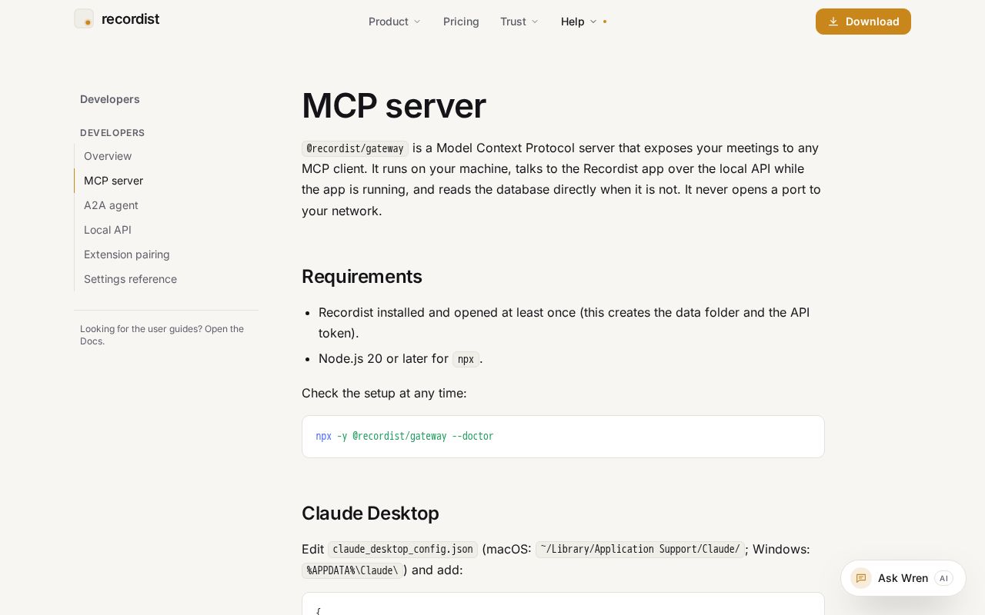The height and width of the screenshot is (615, 985).
Task: Expand the Trust dropdown chevron
Action: (x=535, y=22)
